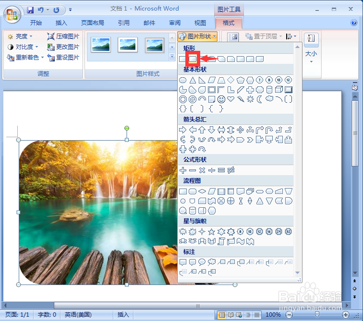Open the 视图 View tab

pos(200,23)
